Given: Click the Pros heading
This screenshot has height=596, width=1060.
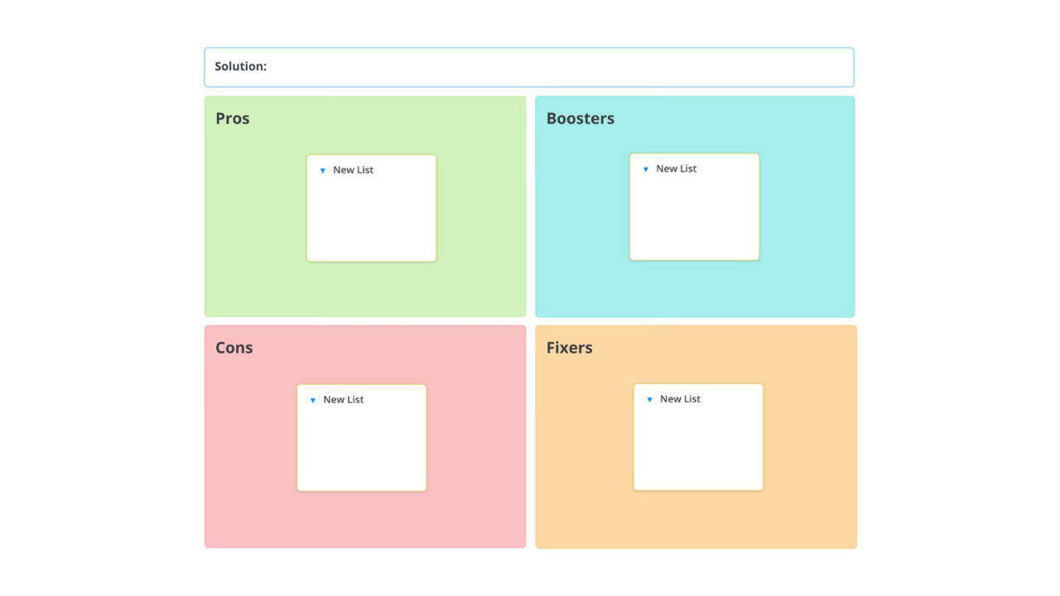Looking at the screenshot, I should click(233, 118).
